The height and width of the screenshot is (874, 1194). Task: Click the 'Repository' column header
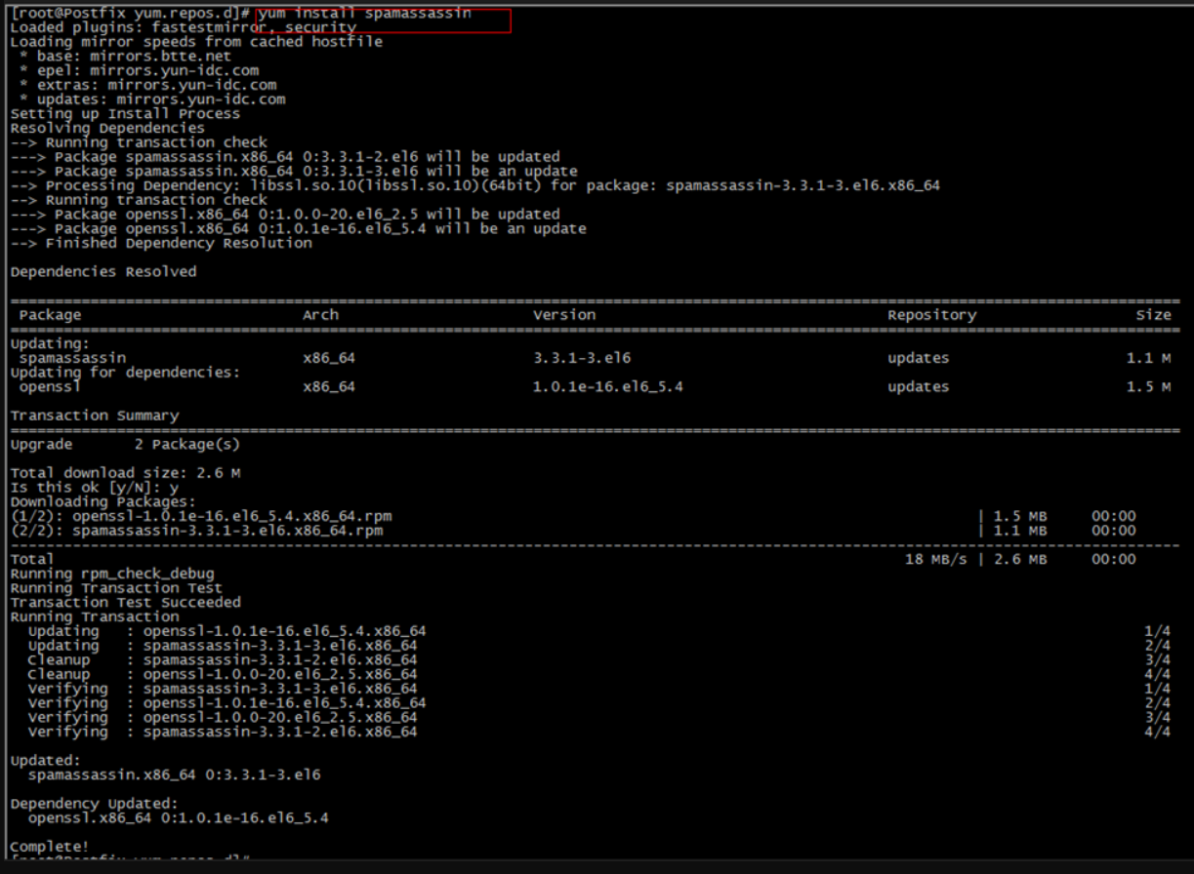coord(931,315)
